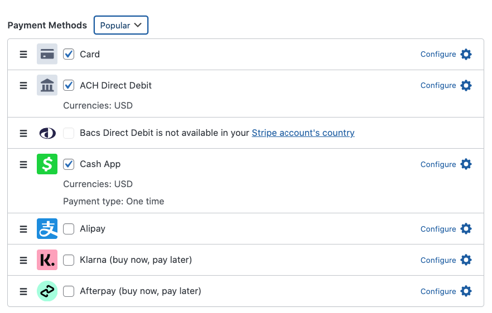Enable the Alipay checkbox
Screen dimensions: 492x313
pyautogui.click(x=69, y=229)
